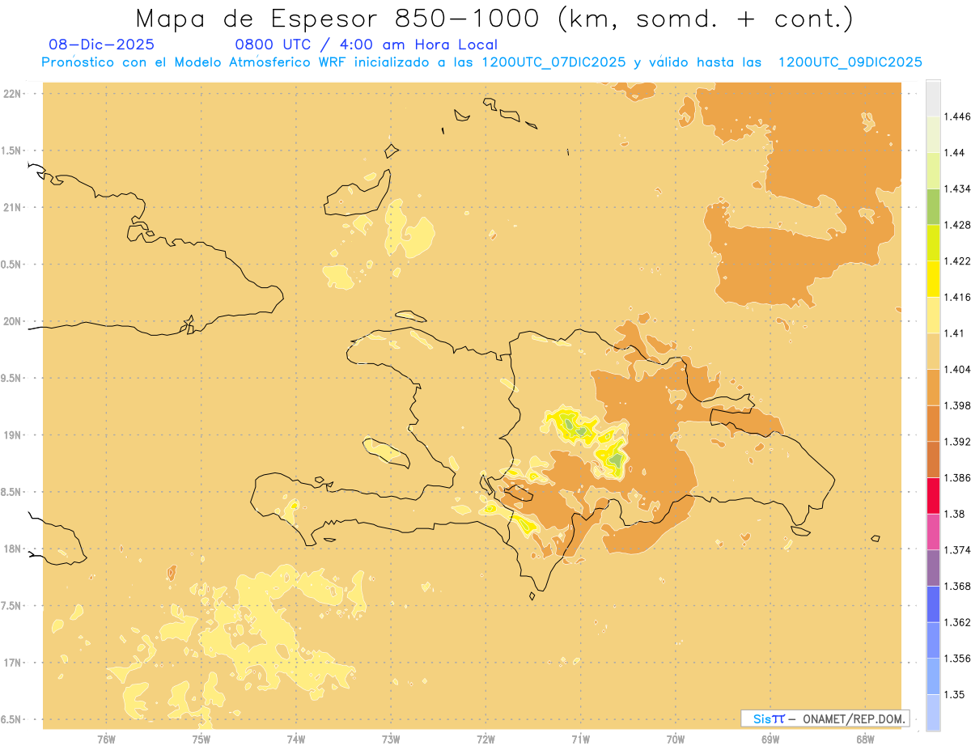Screen dimensions: 971x750
Task: Click the 'ONAMET/REP.DOM.' credit label
Action: pos(853,718)
